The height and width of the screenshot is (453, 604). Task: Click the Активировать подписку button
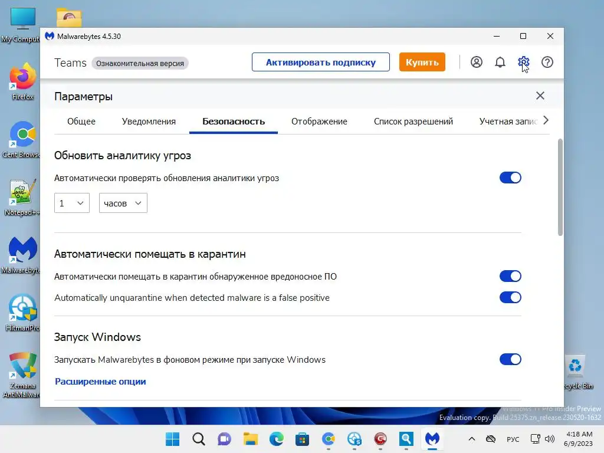(x=320, y=62)
